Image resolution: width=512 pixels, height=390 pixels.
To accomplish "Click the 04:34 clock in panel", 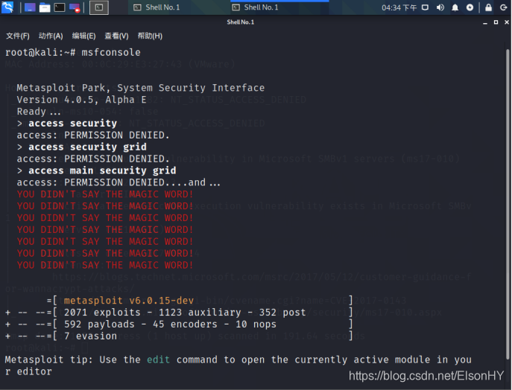I will [399, 7].
